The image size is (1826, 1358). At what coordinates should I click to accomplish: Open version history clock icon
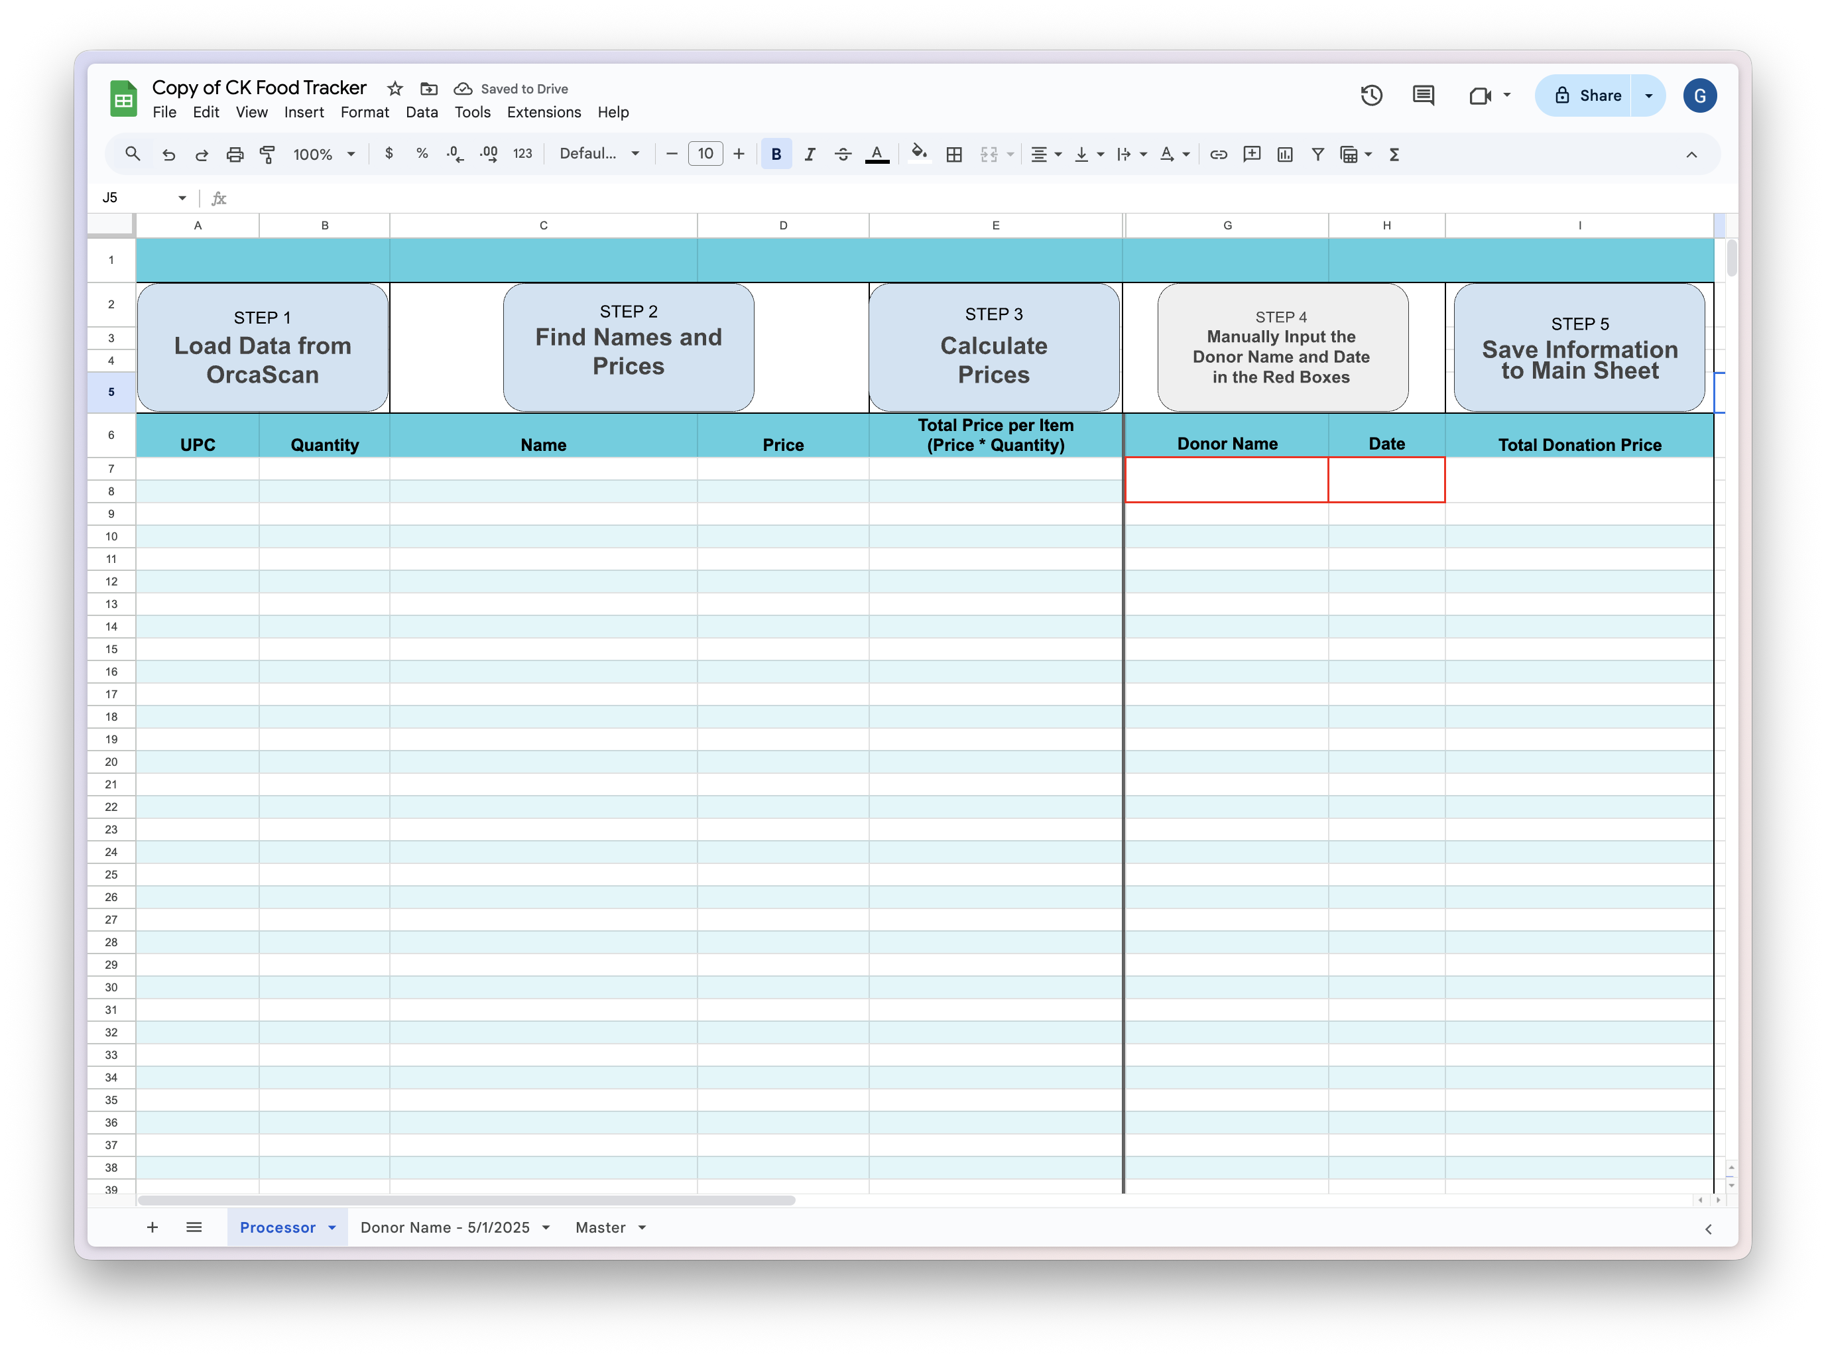pos(1370,95)
